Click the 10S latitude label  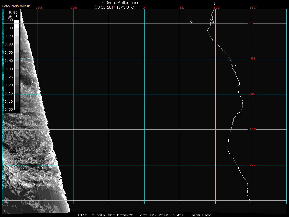252,94
